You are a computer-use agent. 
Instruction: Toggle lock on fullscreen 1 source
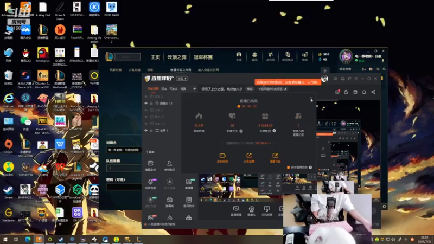(x=151, y=130)
